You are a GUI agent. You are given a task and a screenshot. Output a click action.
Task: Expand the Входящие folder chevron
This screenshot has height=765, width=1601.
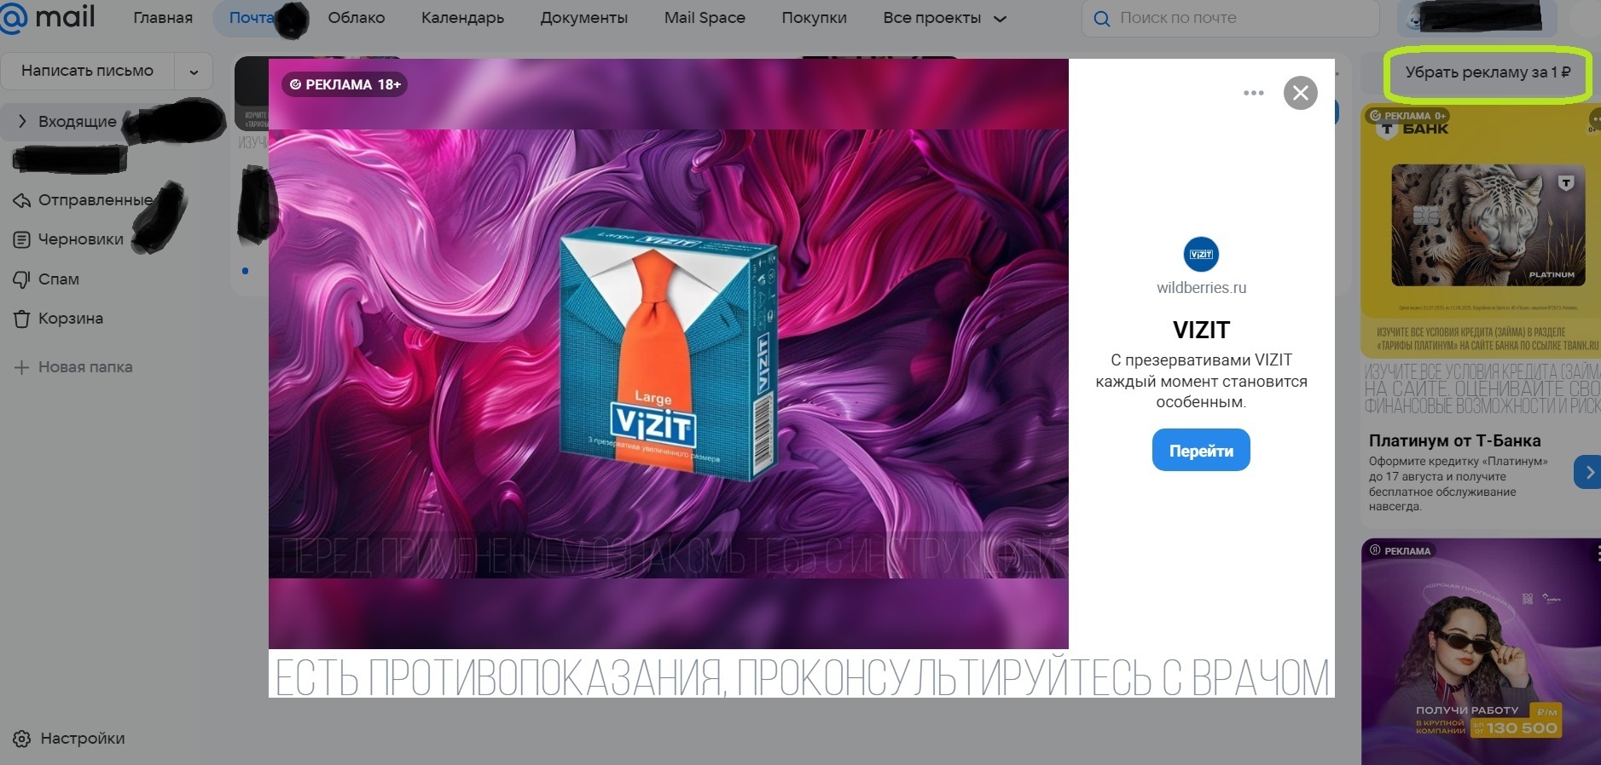22,121
